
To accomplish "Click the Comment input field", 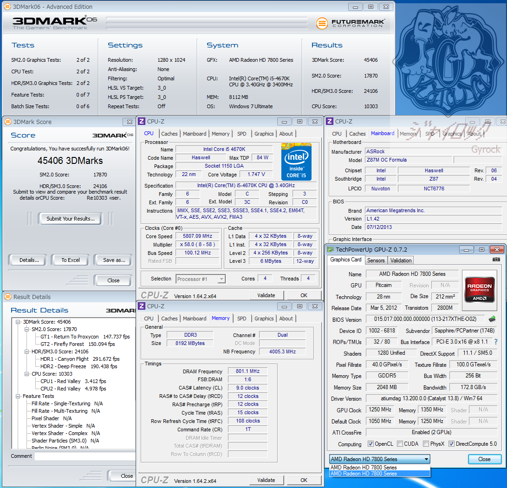I will point(85,456).
